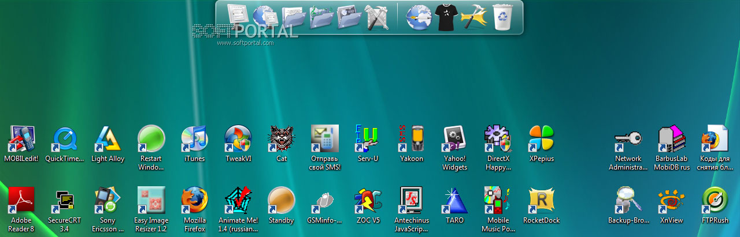
Task: Click the black T-shirt dock icon
Action: pyautogui.click(x=446, y=17)
